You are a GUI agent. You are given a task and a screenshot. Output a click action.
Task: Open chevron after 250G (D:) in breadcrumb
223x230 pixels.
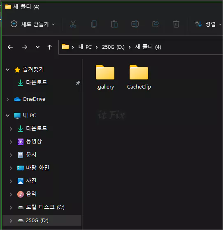click(130, 48)
